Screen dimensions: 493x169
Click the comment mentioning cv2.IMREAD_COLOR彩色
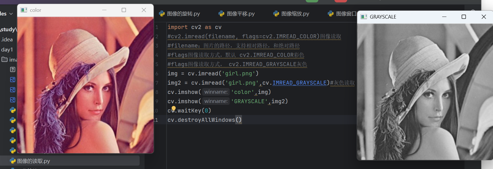pyautogui.click(x=236, y=55)
